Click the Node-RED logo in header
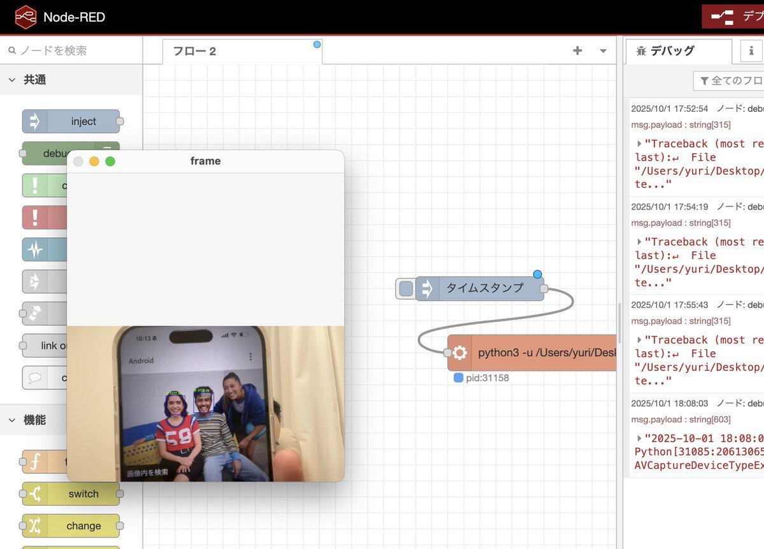The image size is (764, 549). [26, 17]
